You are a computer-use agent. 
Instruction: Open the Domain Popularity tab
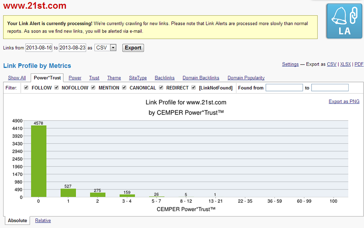(x=246, y=78)
